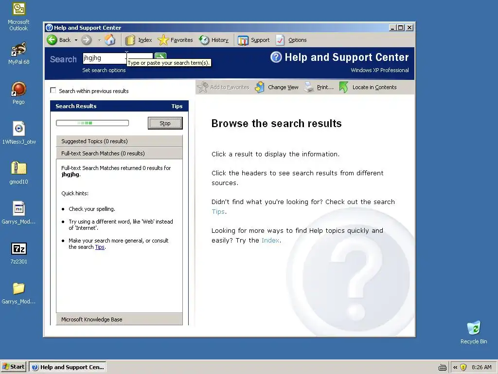498x374 pixels.
Task: Click the 8:26 AM taskbar clock
Action: click(481, 367)
